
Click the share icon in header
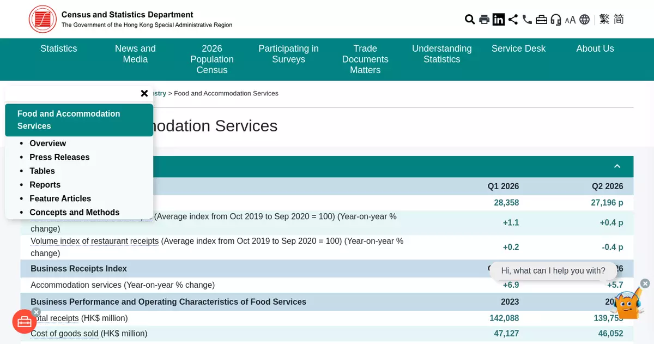(513, 20)
